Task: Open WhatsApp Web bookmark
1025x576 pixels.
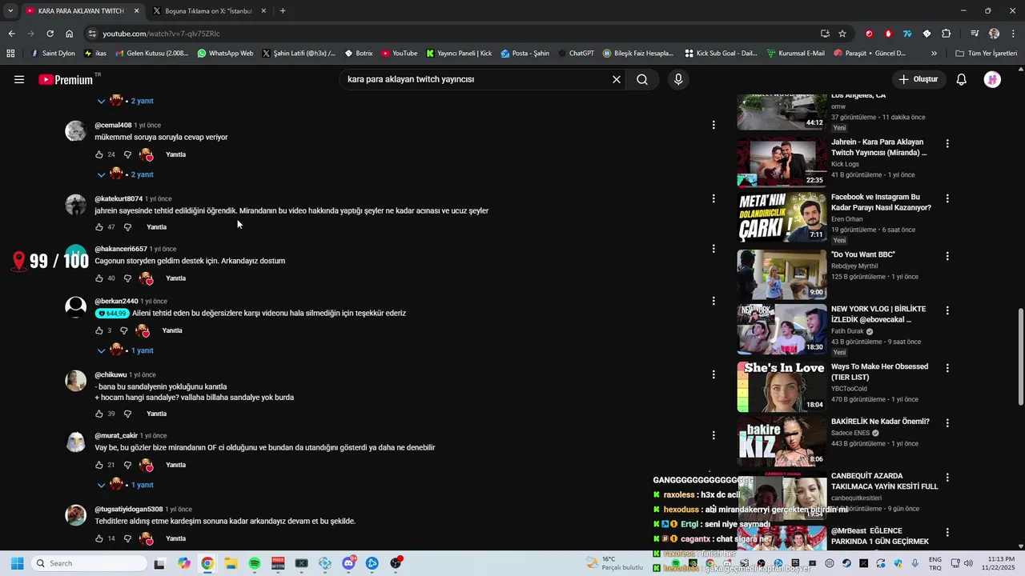Action: pos(225,54)
